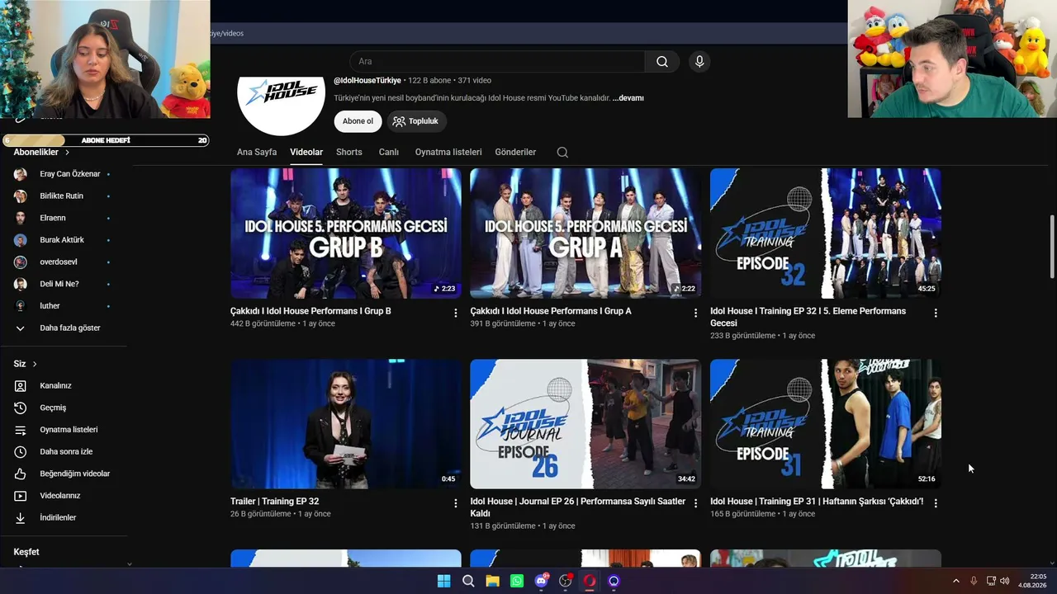
Task: Open Elraenn channel avatar
Action: point(21,218)
